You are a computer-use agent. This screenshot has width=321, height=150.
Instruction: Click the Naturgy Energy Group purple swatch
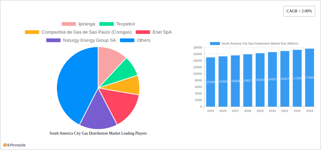tap(53, 40)
